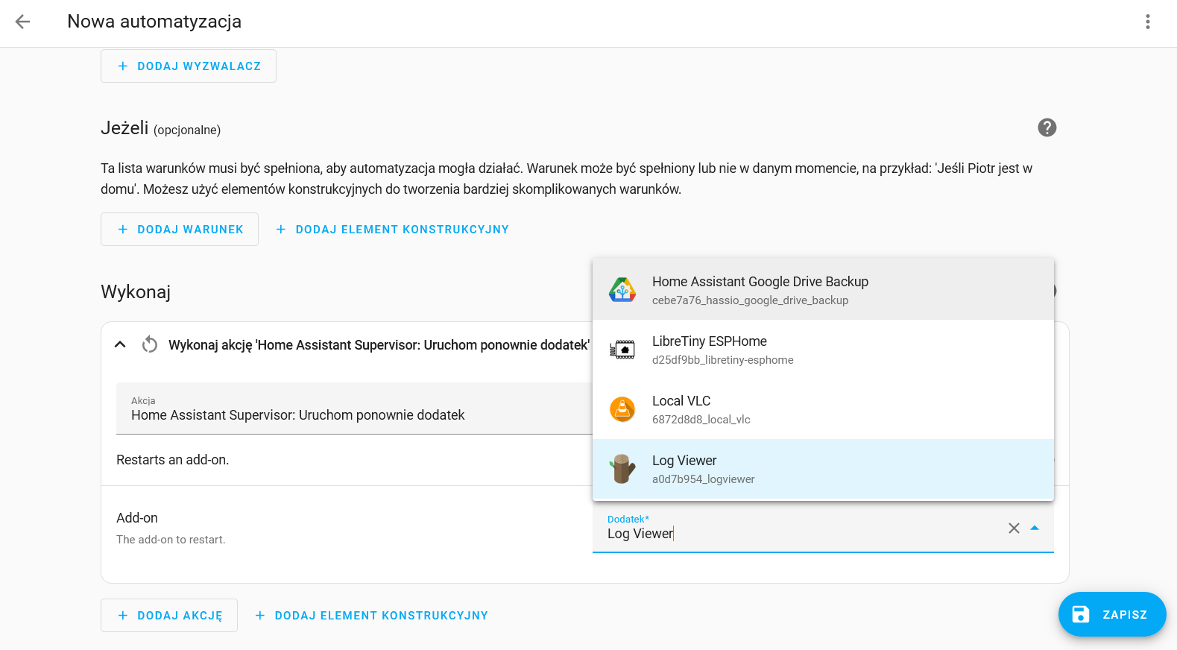This screenshot has width=1177, height=650.
Task: Open the three-dot overflow menu
Action: tap(1148, 22)
